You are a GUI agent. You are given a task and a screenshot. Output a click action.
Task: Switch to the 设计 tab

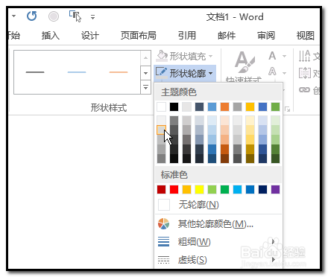[x=90, y=36]
